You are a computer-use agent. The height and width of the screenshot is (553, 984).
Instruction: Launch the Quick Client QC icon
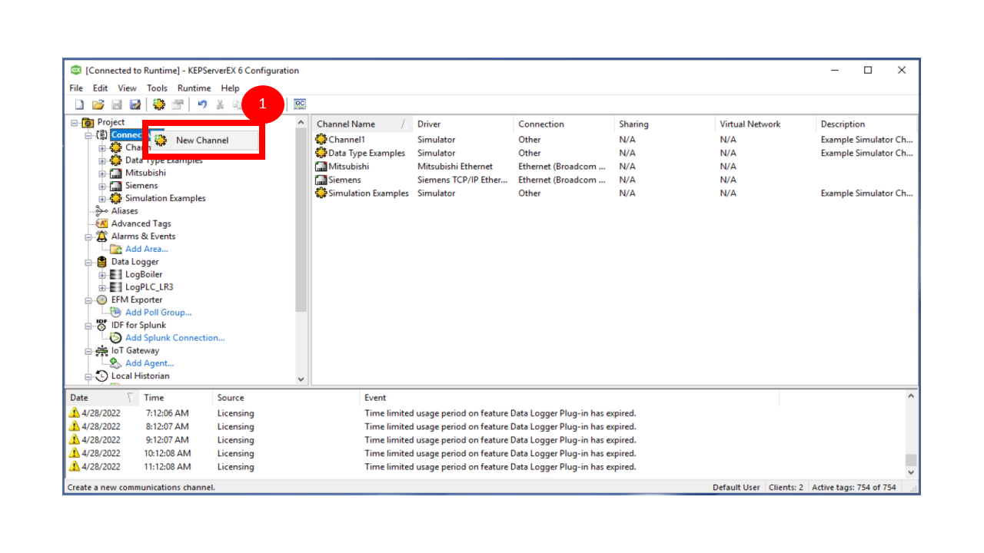click(300, 104)
